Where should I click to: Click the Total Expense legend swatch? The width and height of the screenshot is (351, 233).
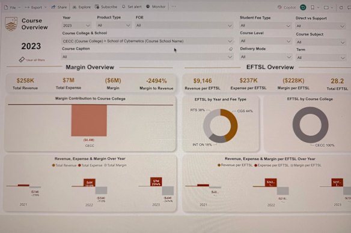[79, 165]
